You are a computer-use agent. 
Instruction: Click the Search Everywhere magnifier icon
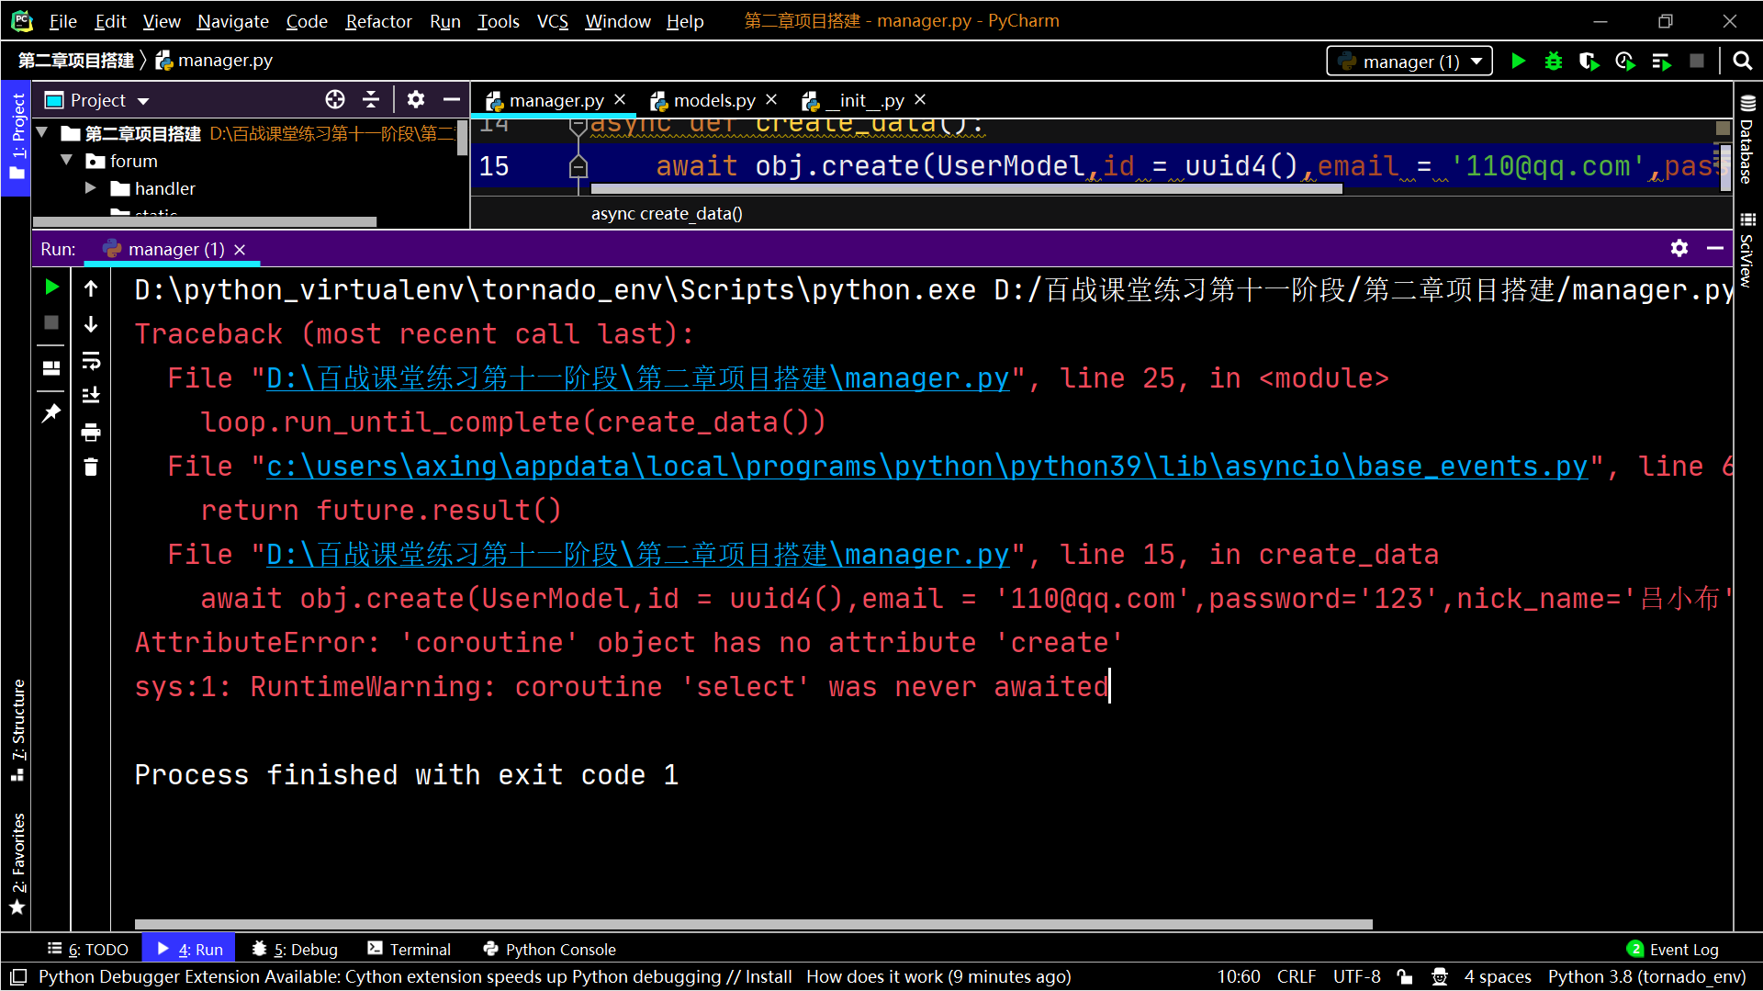[1742, 62]
